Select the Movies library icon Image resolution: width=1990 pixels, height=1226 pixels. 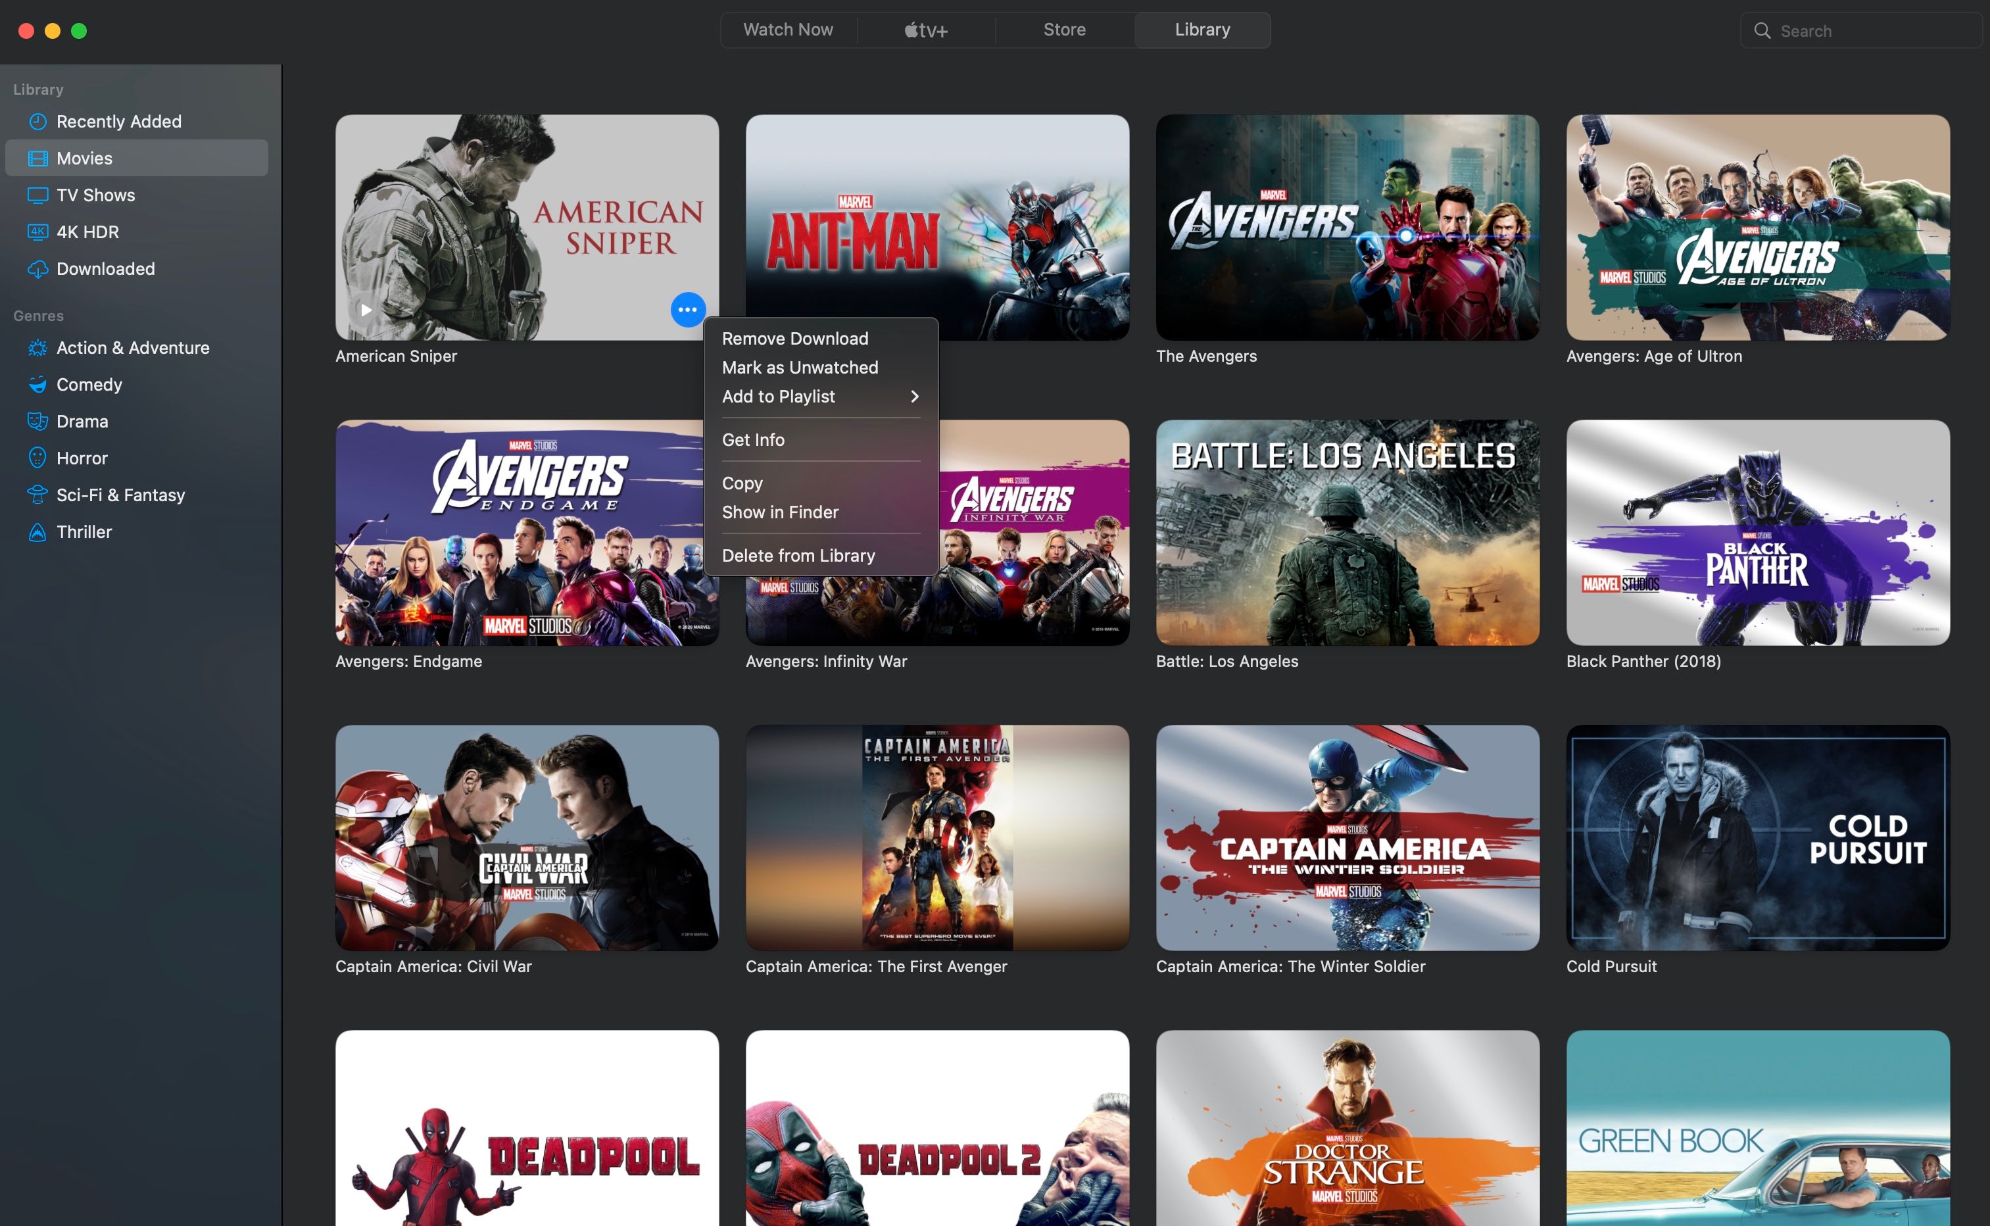pos(38,158)
